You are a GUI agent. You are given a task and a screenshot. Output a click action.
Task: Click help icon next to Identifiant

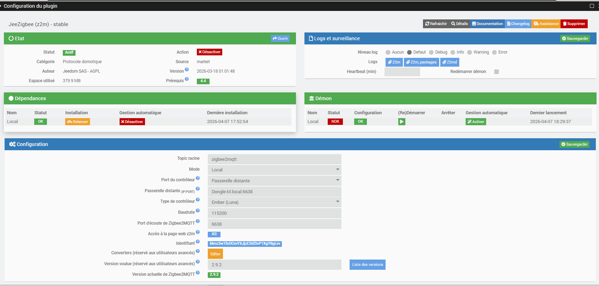click(x=198, y=242)
